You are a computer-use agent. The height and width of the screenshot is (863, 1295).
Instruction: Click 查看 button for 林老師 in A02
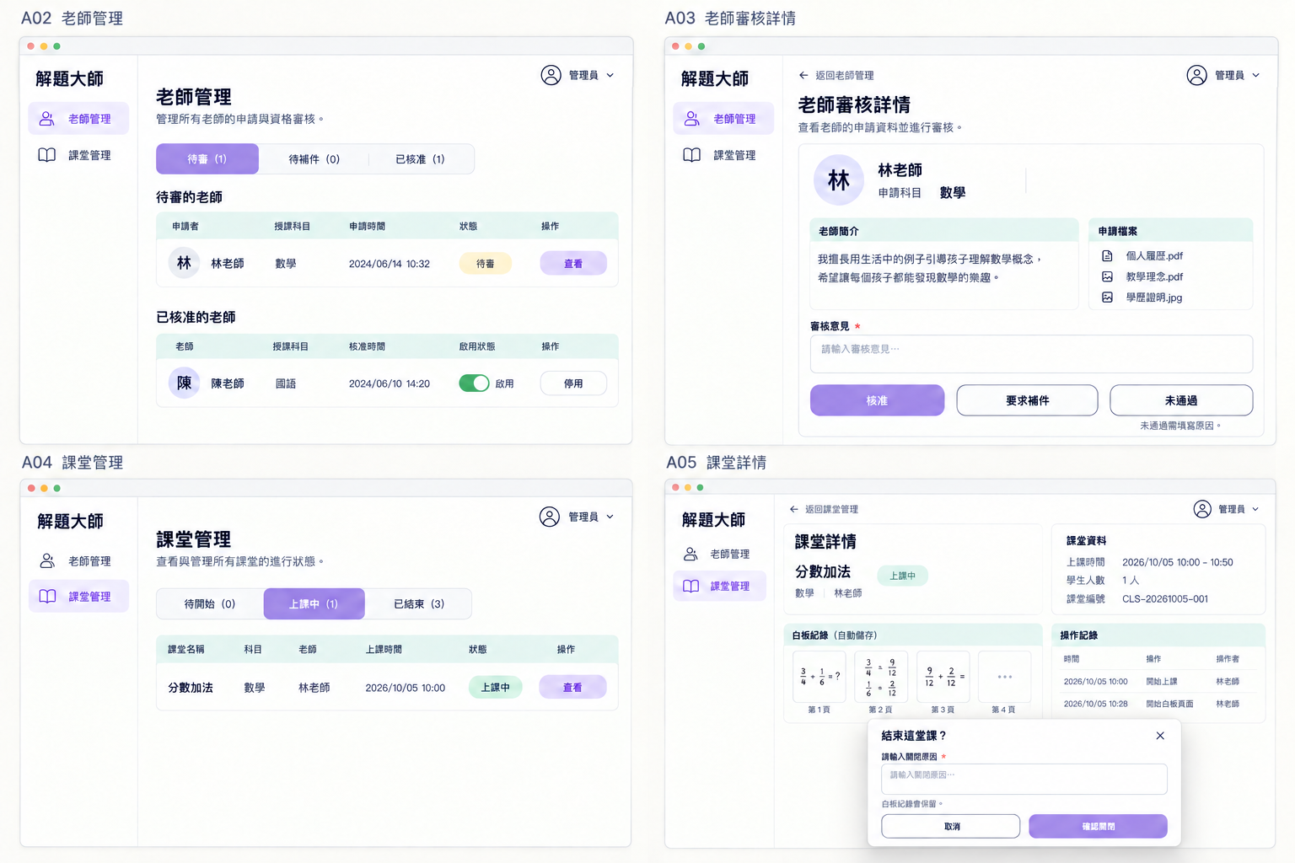click(x=573, y=263)
